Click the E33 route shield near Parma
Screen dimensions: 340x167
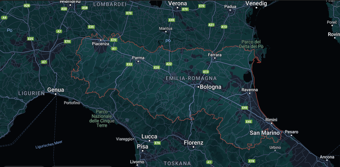(x=129, y=64)
